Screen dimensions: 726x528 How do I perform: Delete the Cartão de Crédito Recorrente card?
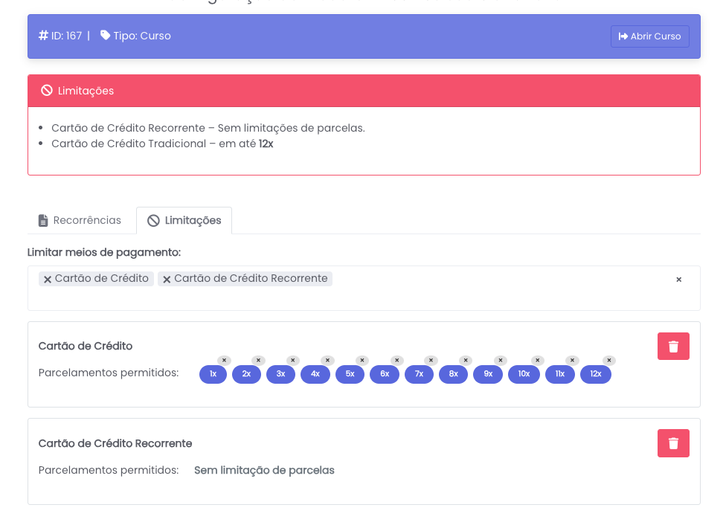673,443
